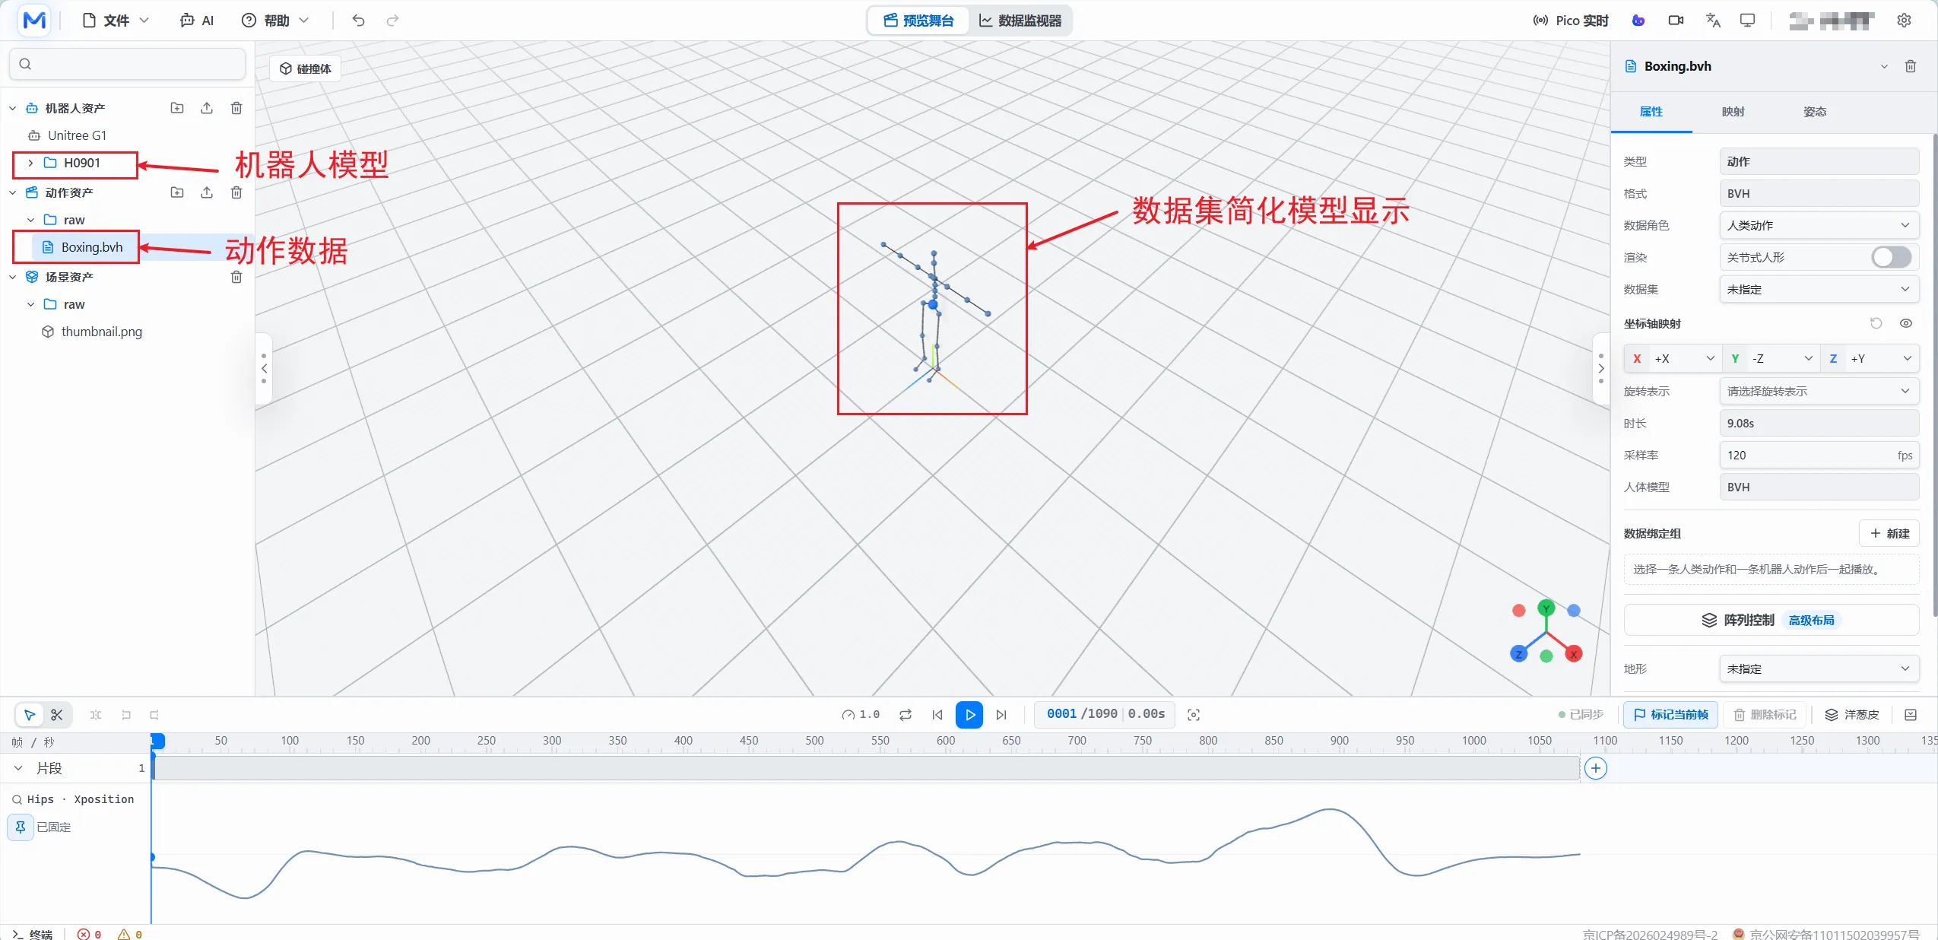1938x940 pixels.
Task: Toggle 洋葱皮 onion skin
Action: pyautogui.click(x=1852, y=715)
